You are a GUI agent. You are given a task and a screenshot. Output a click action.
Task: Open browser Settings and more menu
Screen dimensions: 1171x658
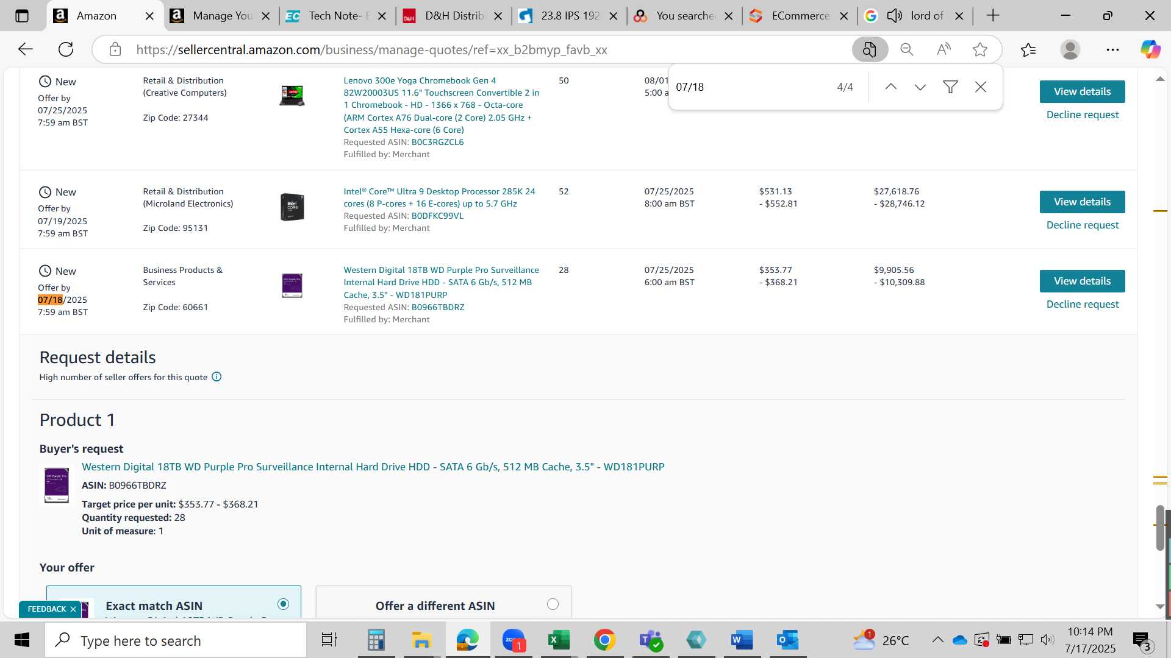(1112, 49)
